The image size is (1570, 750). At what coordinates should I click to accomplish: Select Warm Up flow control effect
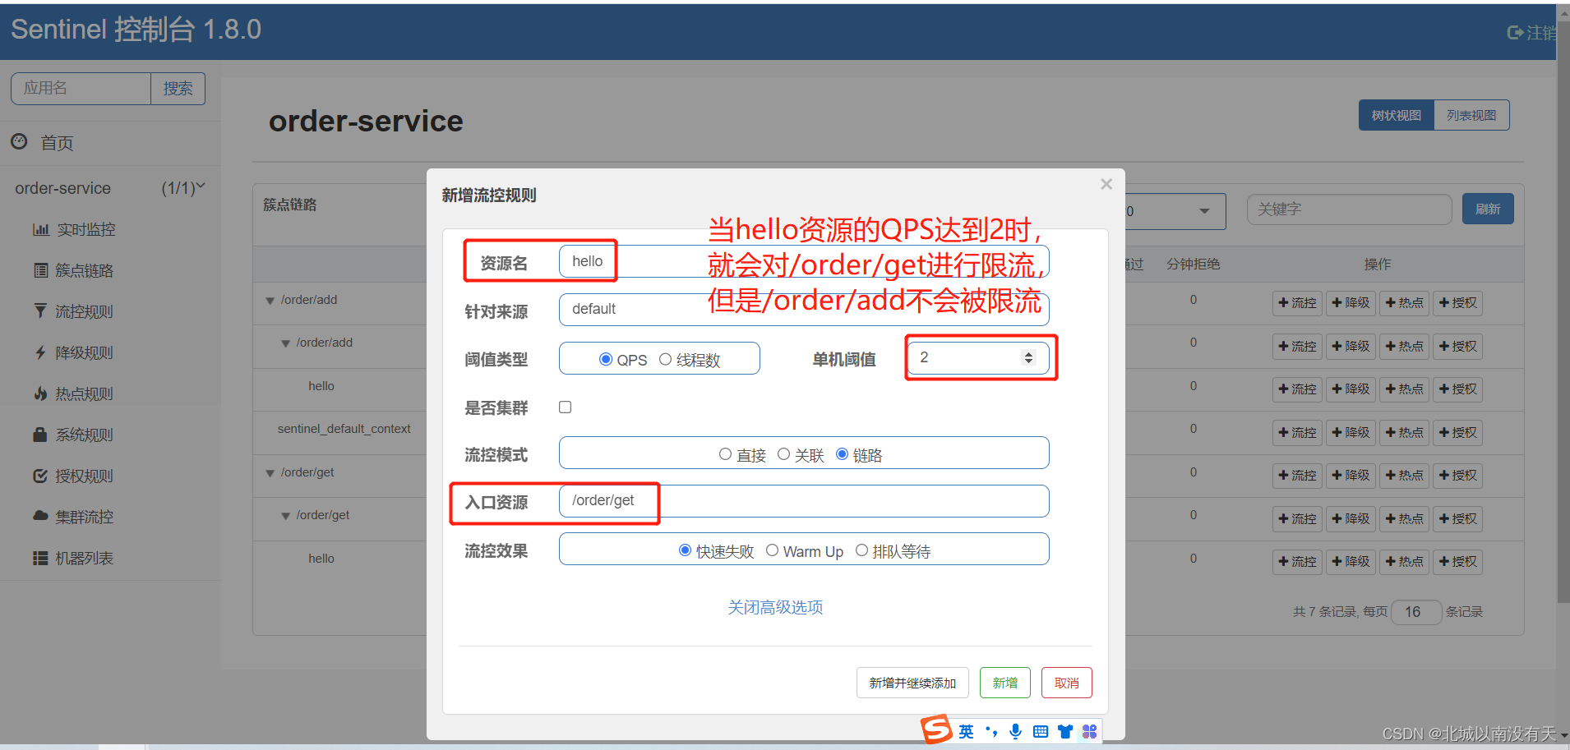pyautogui.click(x=772, y=550)
